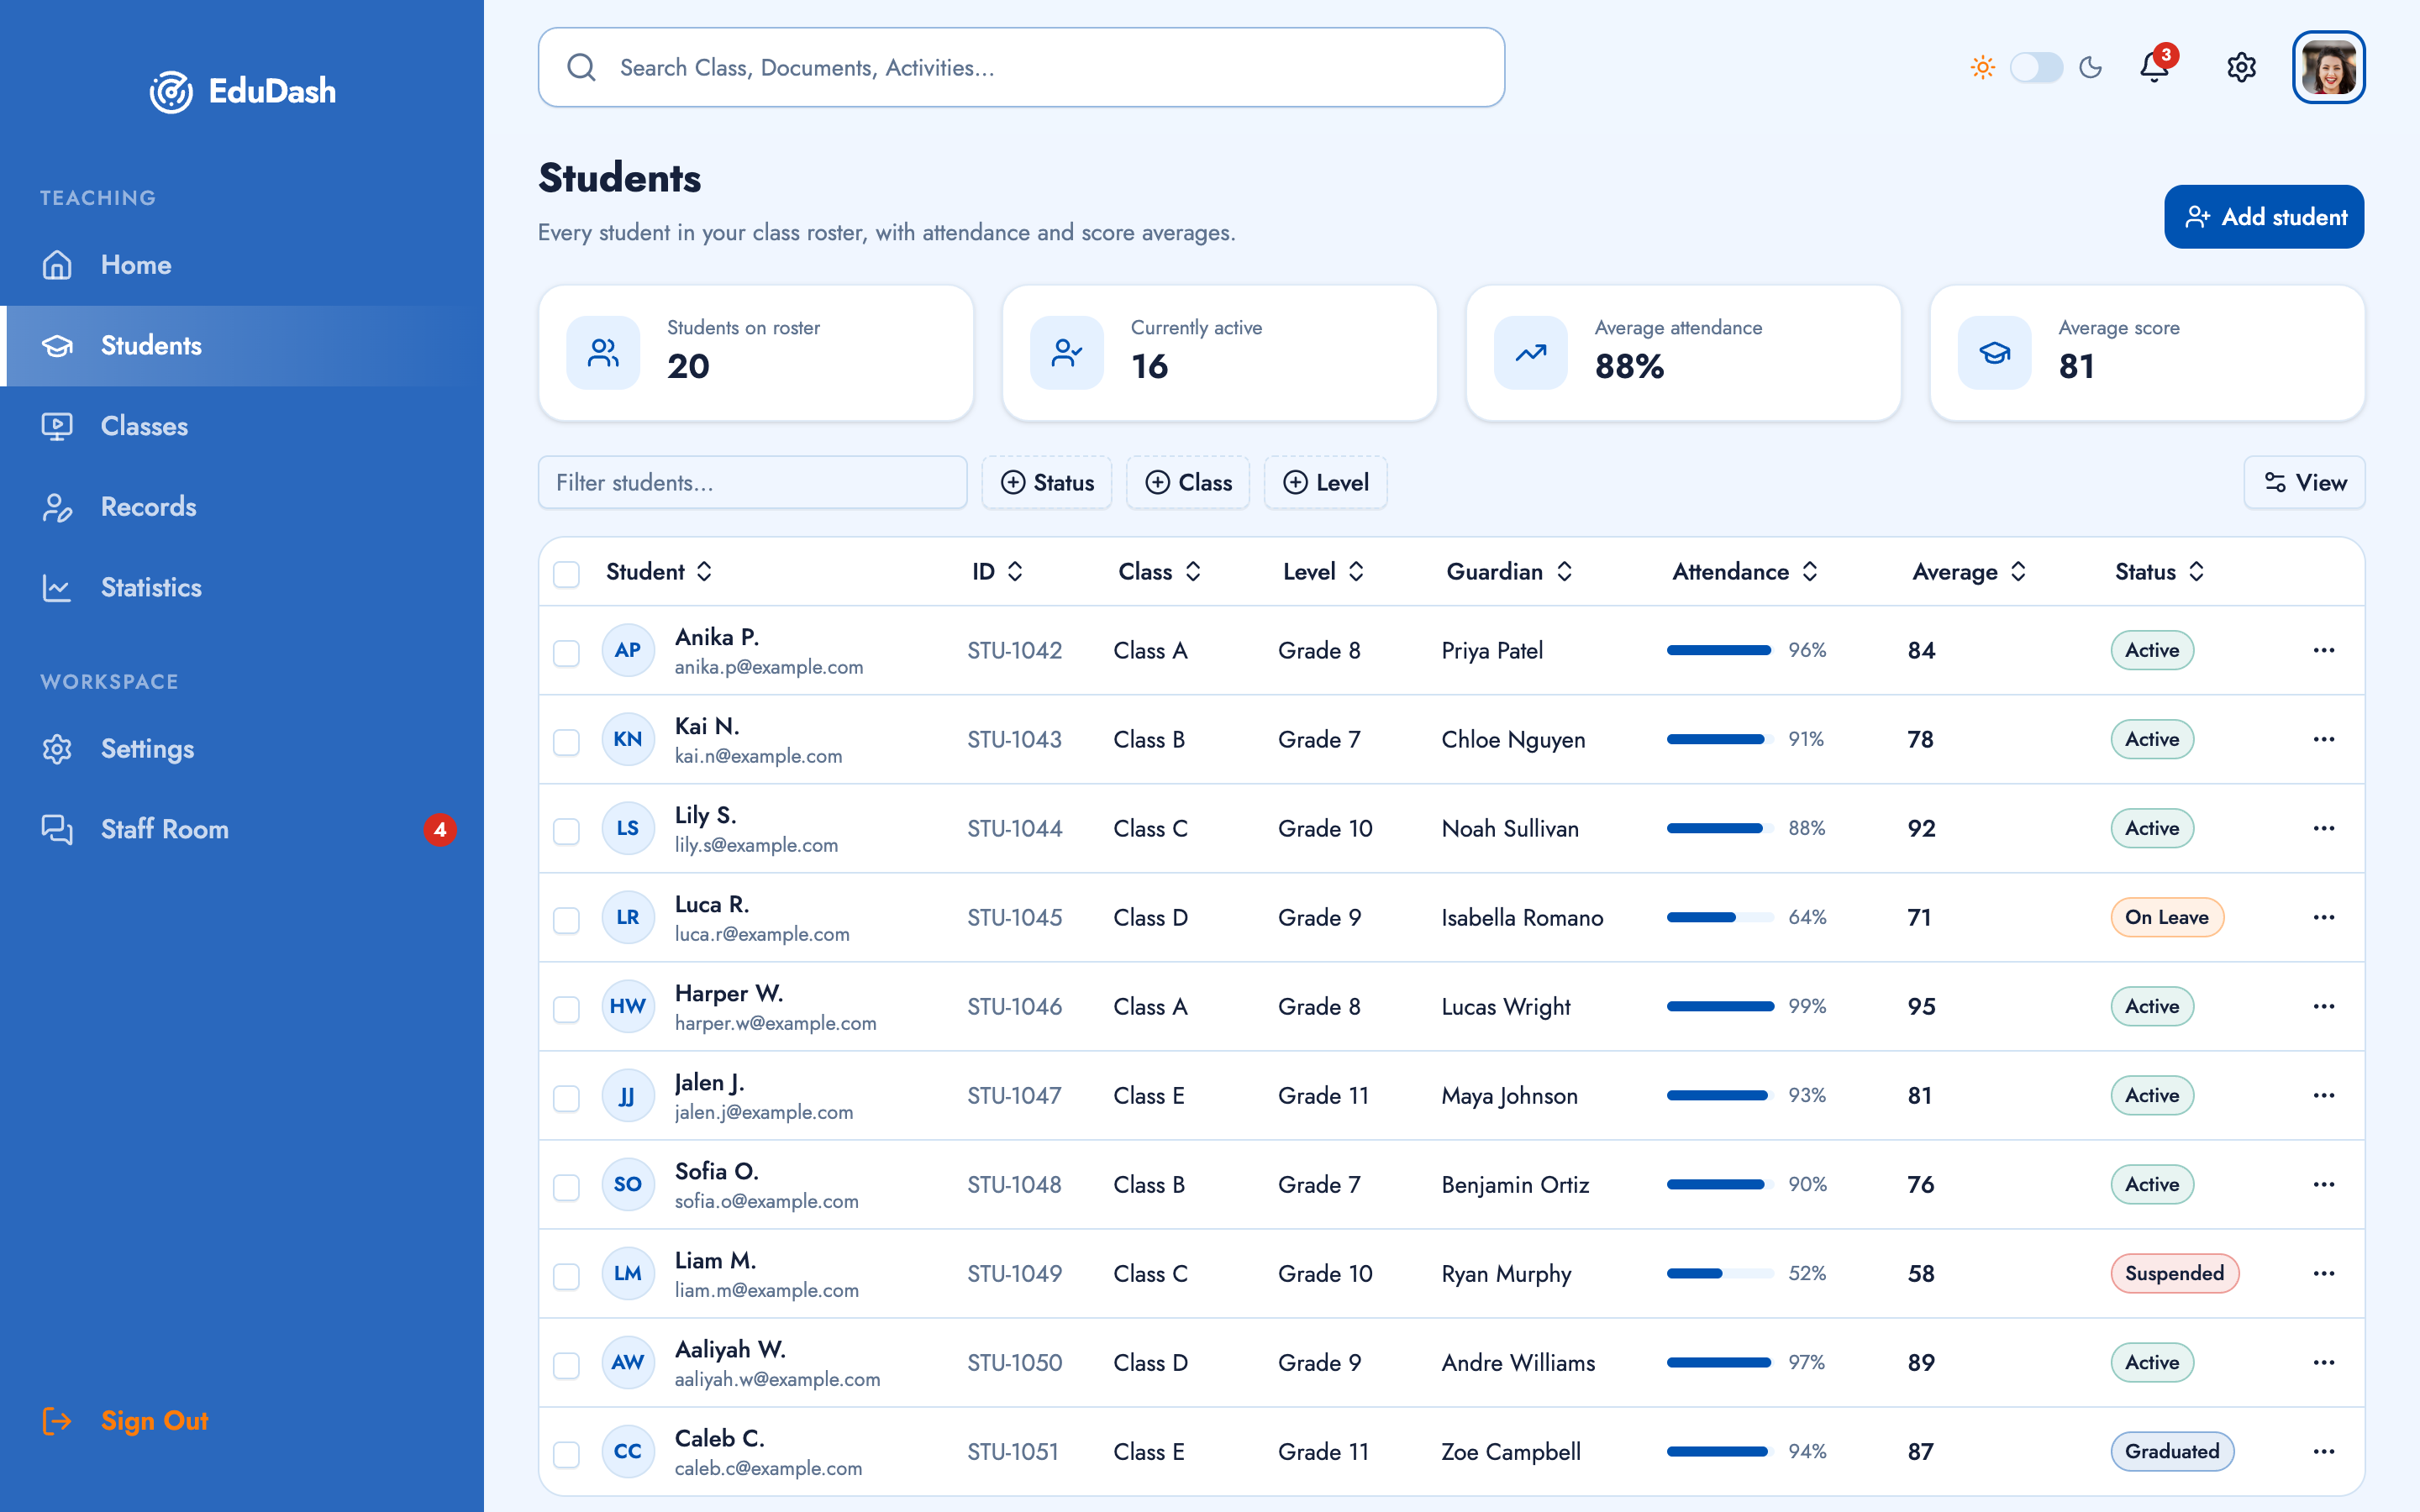The width and height of the screenshot is (2420, 1512).
Task: Go to Home in the sidebar
Action: tap(242, 265)
